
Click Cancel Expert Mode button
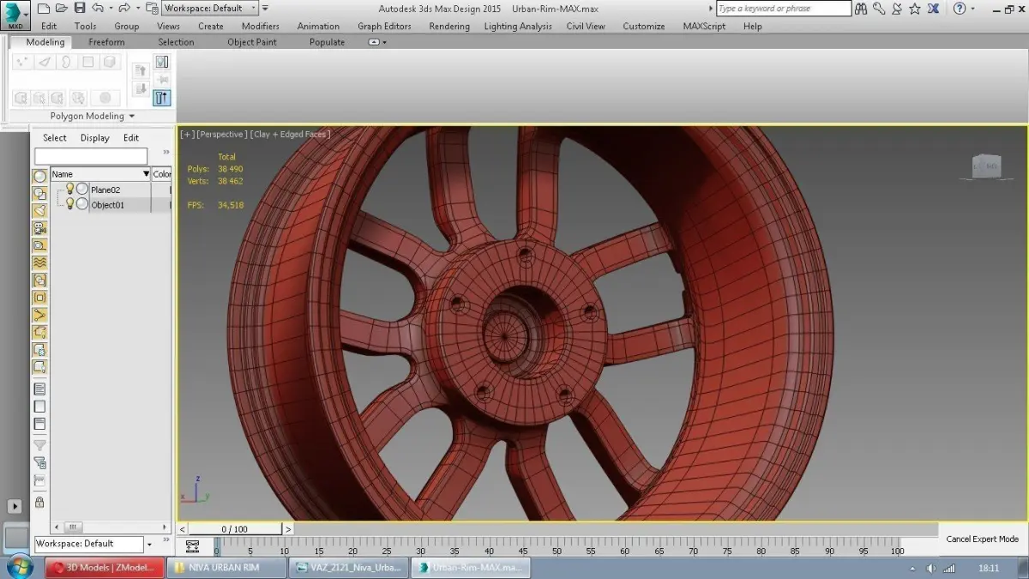tap(982, 540)
